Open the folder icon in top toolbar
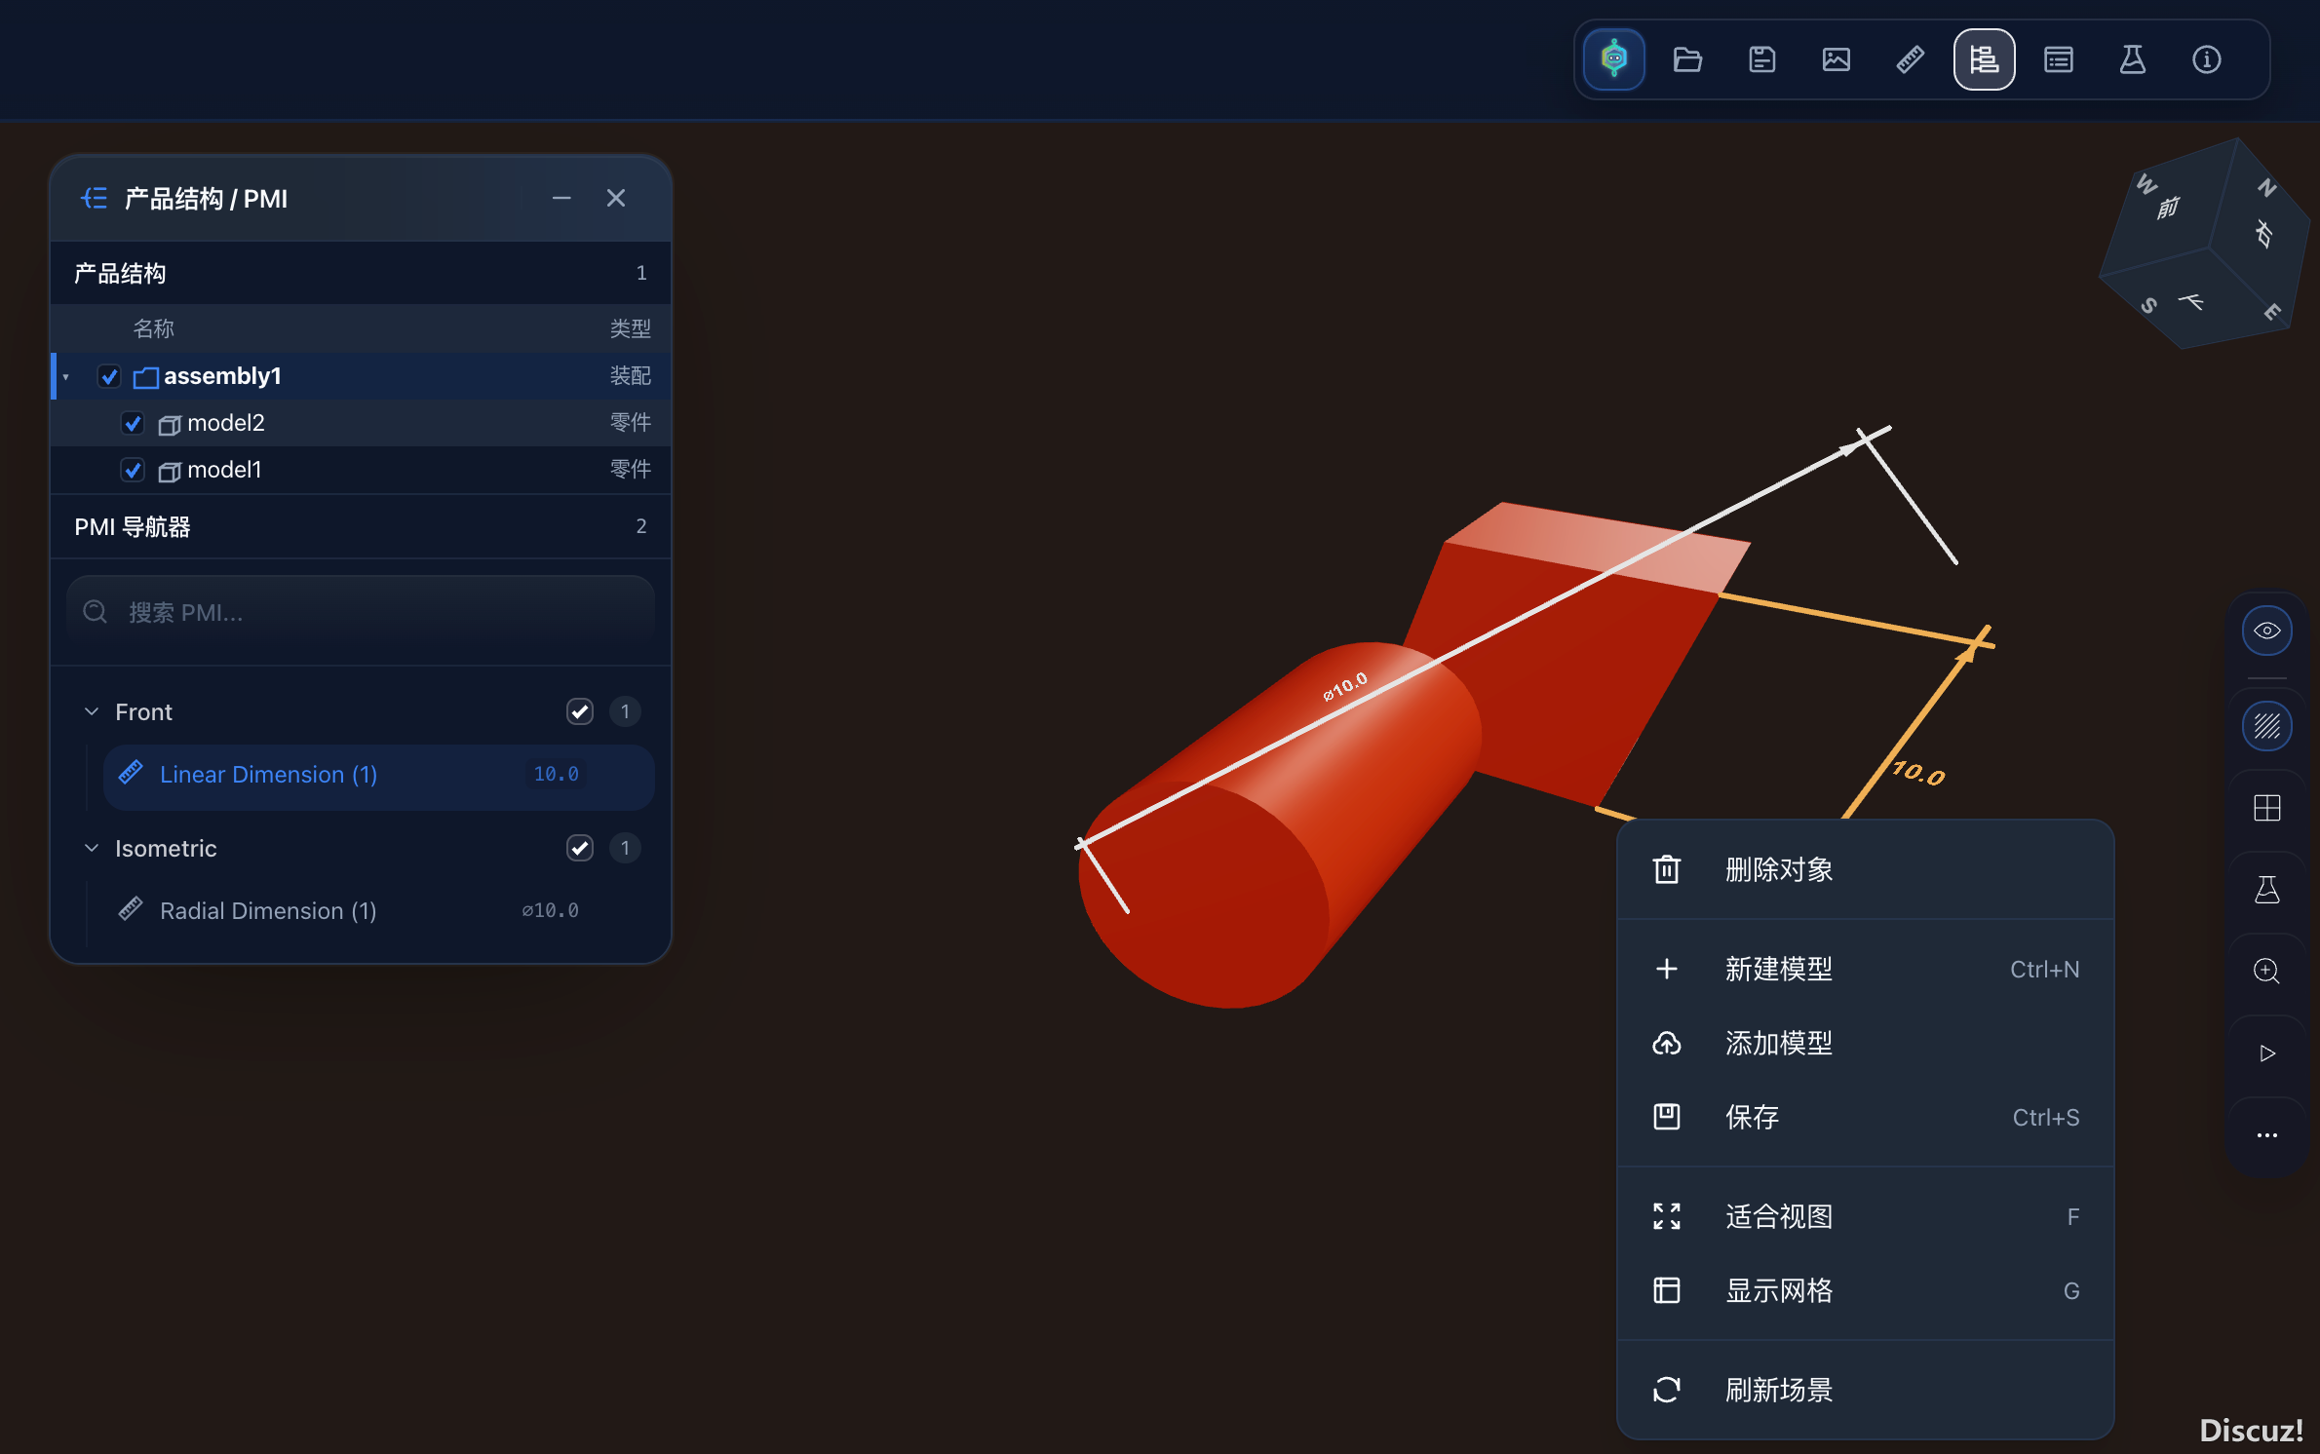This screenshot has width=2320, height=1454. (x=1687, y=60)
